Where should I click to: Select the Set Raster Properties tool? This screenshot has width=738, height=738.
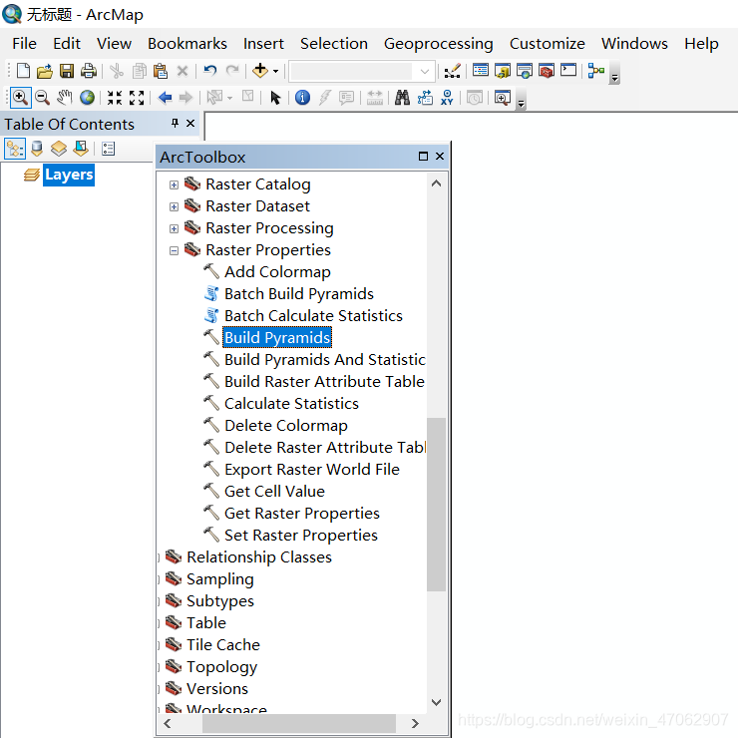(301, 536)
